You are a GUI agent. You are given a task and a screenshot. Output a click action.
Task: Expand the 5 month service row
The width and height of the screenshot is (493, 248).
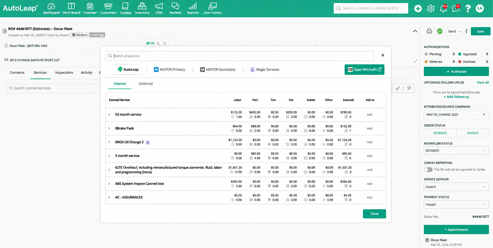point(109,156)
